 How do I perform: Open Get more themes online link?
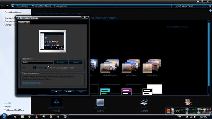click(x=177, y=27)
